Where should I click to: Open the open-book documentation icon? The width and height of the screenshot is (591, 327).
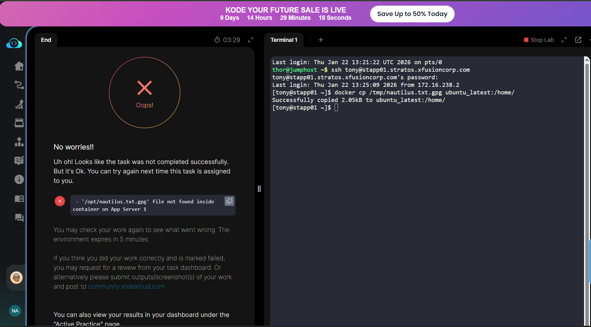pos(19,199)
